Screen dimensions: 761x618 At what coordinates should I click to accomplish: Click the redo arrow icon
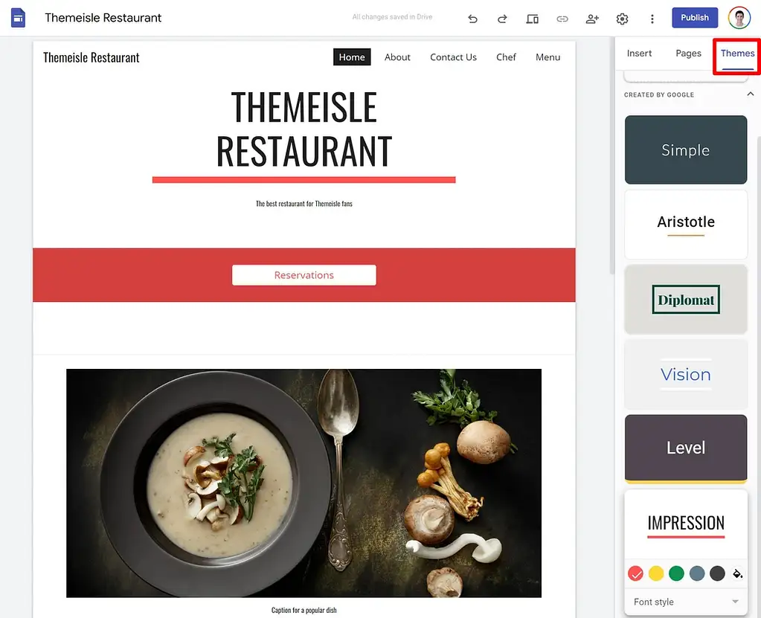[502, 19]
